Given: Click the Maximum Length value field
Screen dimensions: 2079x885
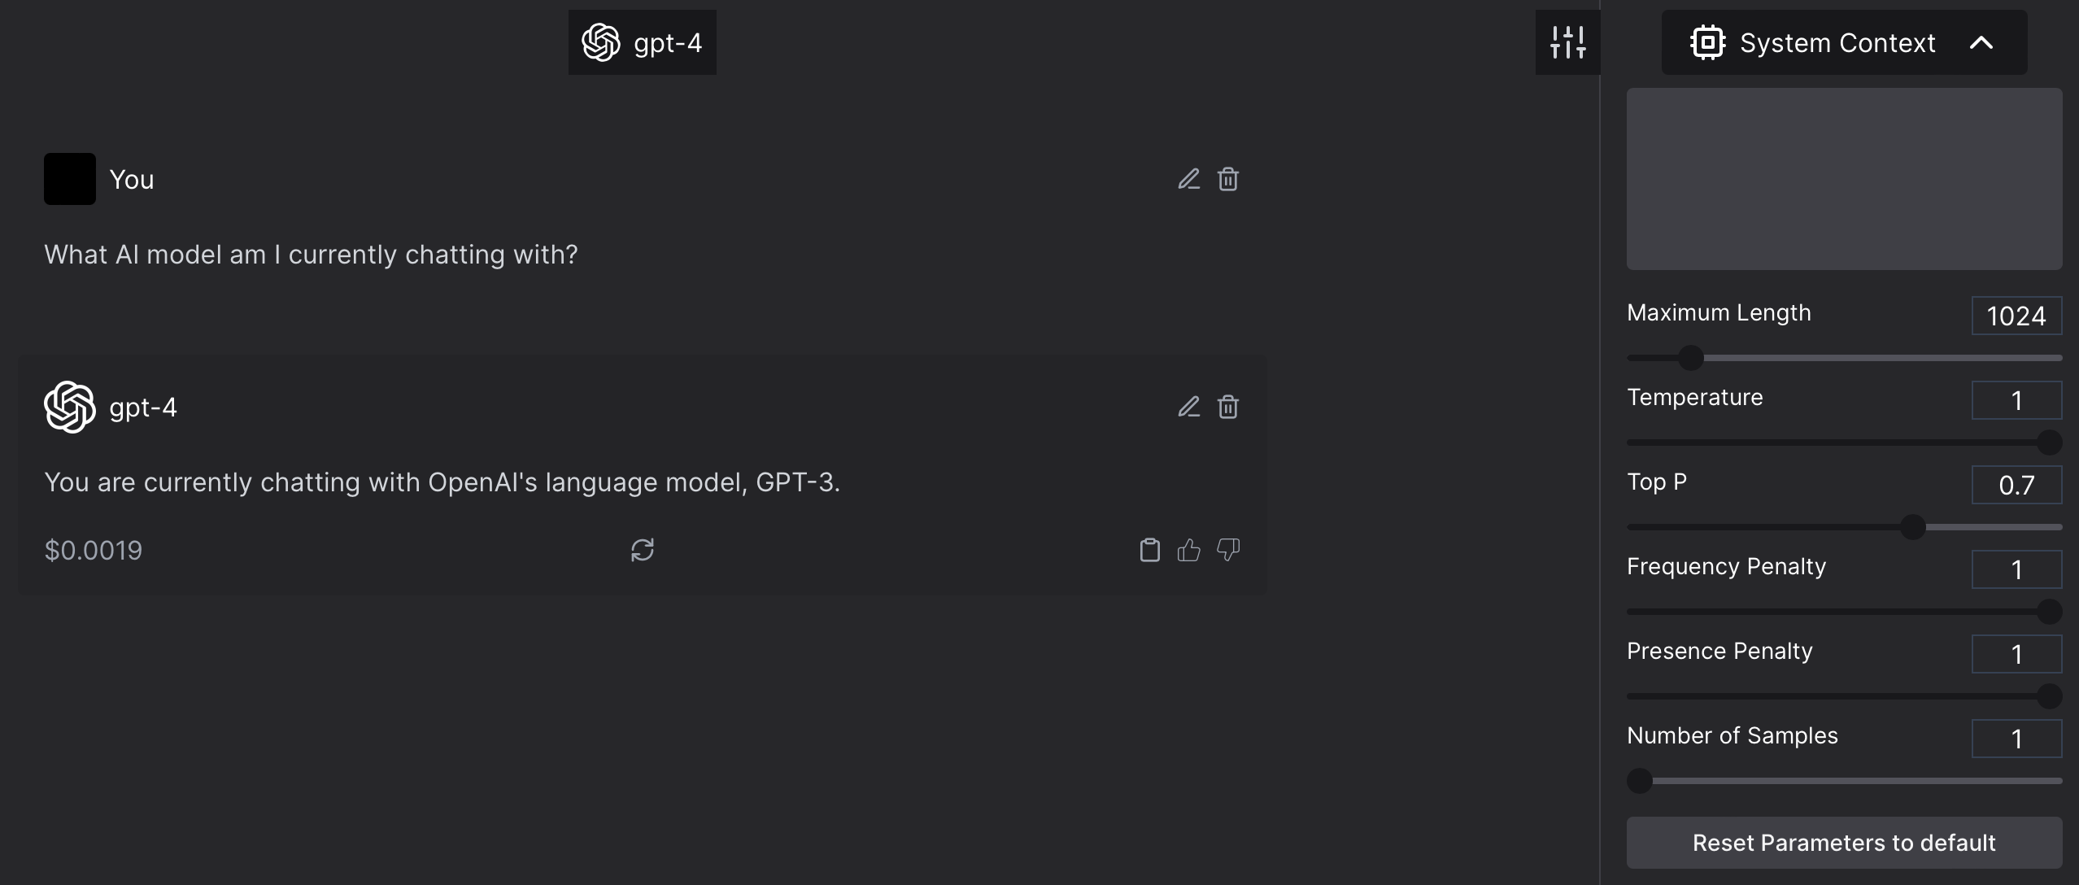Looking at the screenshot, I should (2016, 316).
